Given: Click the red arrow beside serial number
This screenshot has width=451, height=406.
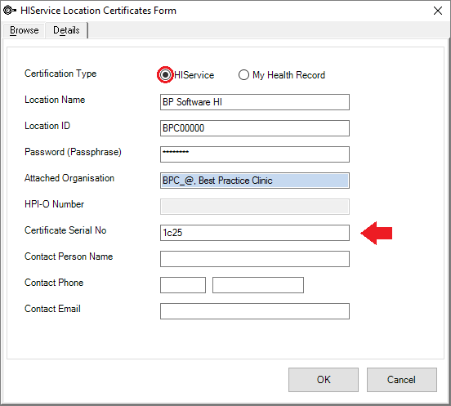Looking at the screenshot, I should click(376, 233).
